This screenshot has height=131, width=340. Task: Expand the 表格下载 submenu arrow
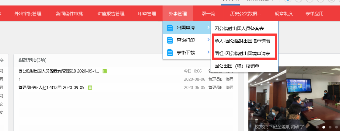(208, 52)
